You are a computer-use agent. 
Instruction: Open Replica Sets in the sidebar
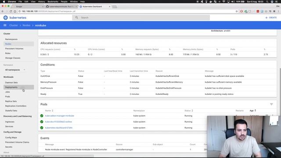click(x=11, y=101)
